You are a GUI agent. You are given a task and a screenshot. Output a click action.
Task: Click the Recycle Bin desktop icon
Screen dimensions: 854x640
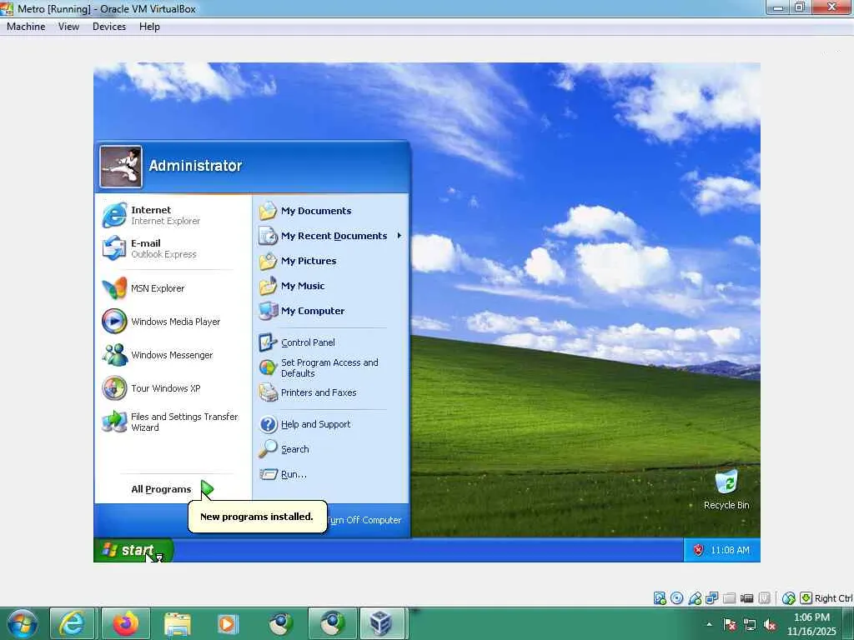coord(726,490)
